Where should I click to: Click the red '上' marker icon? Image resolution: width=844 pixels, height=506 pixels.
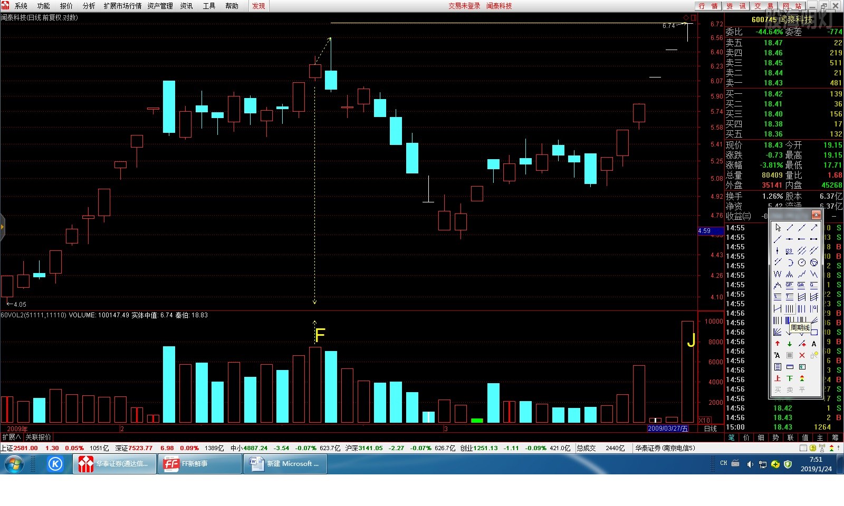(778, 378)
